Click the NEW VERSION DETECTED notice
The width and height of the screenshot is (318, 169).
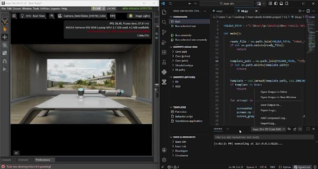point(137,8)
